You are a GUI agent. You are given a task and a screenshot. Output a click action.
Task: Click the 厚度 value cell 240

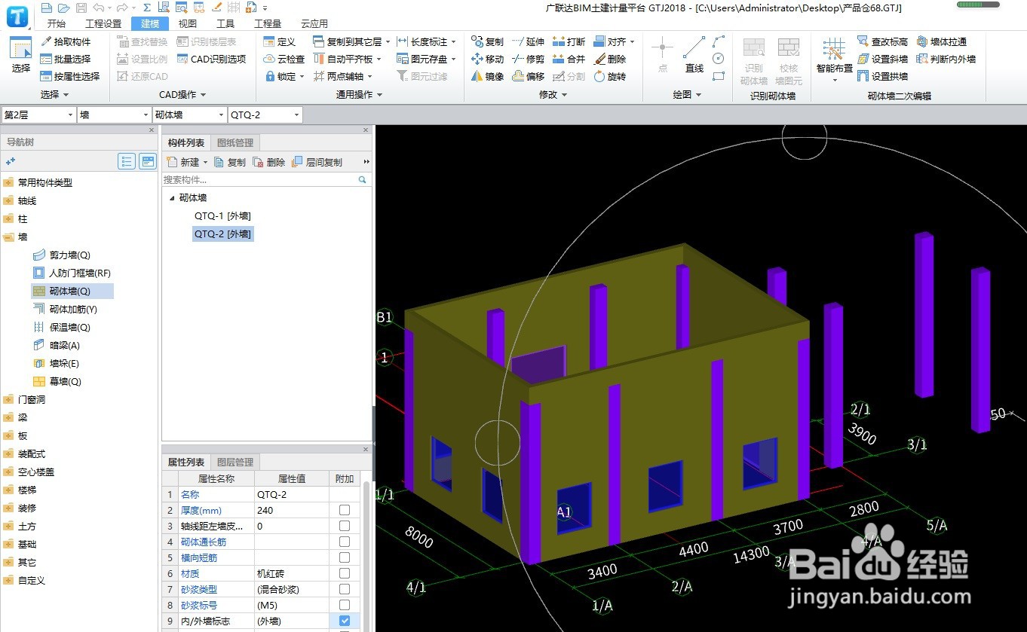(292, 510)
